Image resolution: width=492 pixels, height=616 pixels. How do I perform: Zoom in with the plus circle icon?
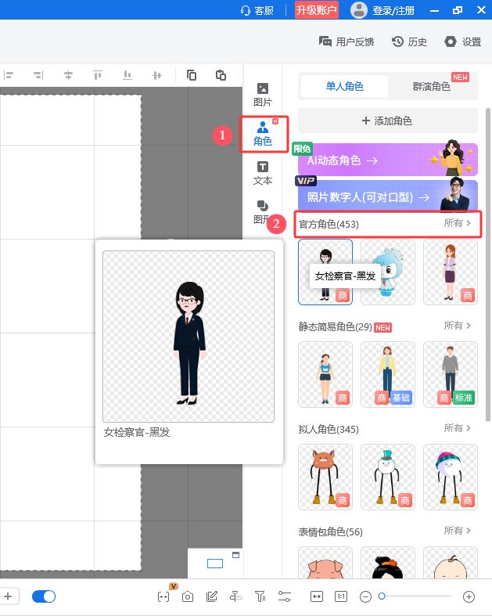469,596
